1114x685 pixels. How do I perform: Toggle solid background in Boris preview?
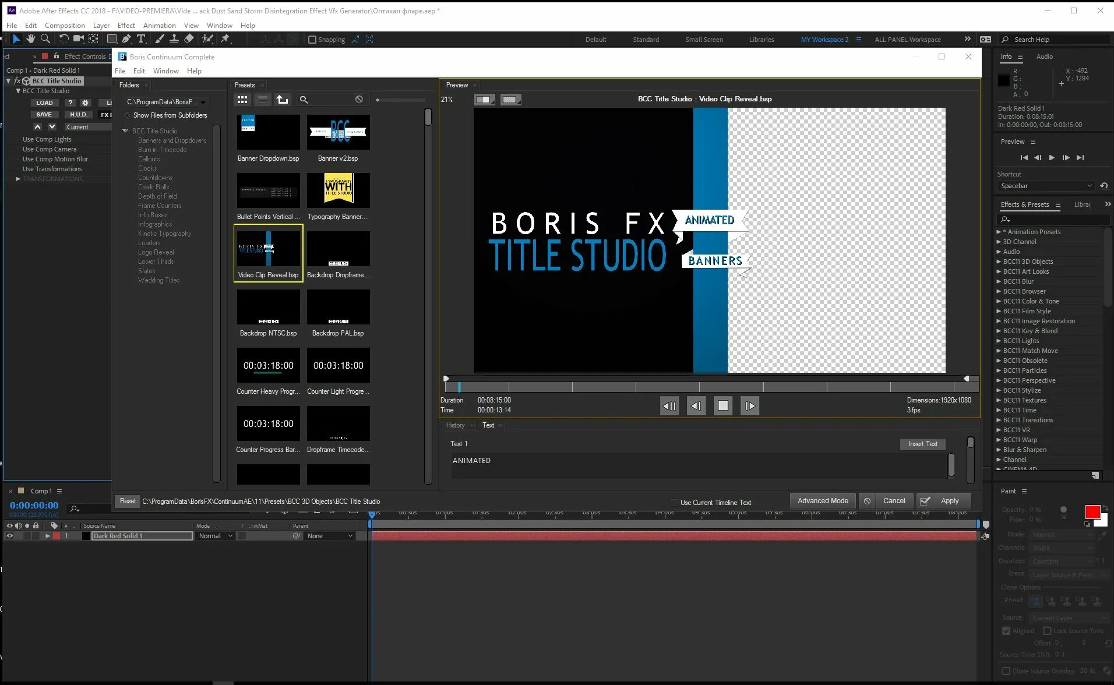click(x=484, y=100)
